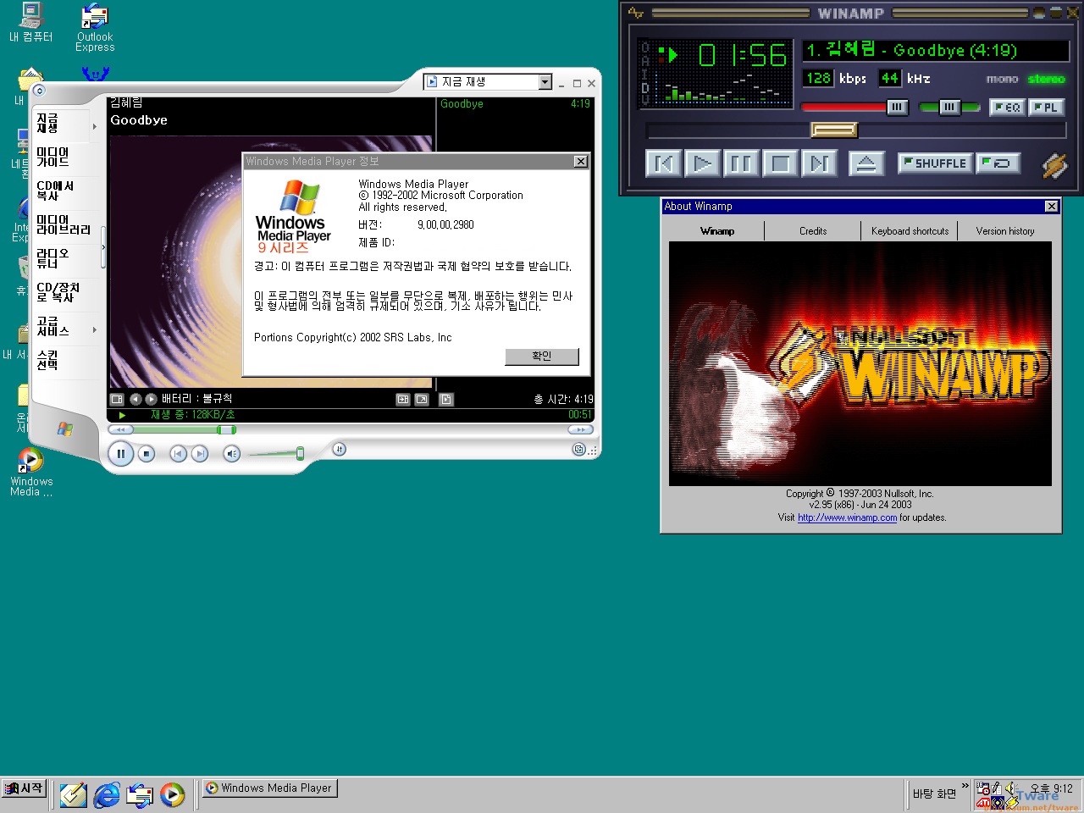Toggle the playlist pane in Media Player
Image resolution: width=1084 pixels, height=813 pixels.
(x=446, y=399)
